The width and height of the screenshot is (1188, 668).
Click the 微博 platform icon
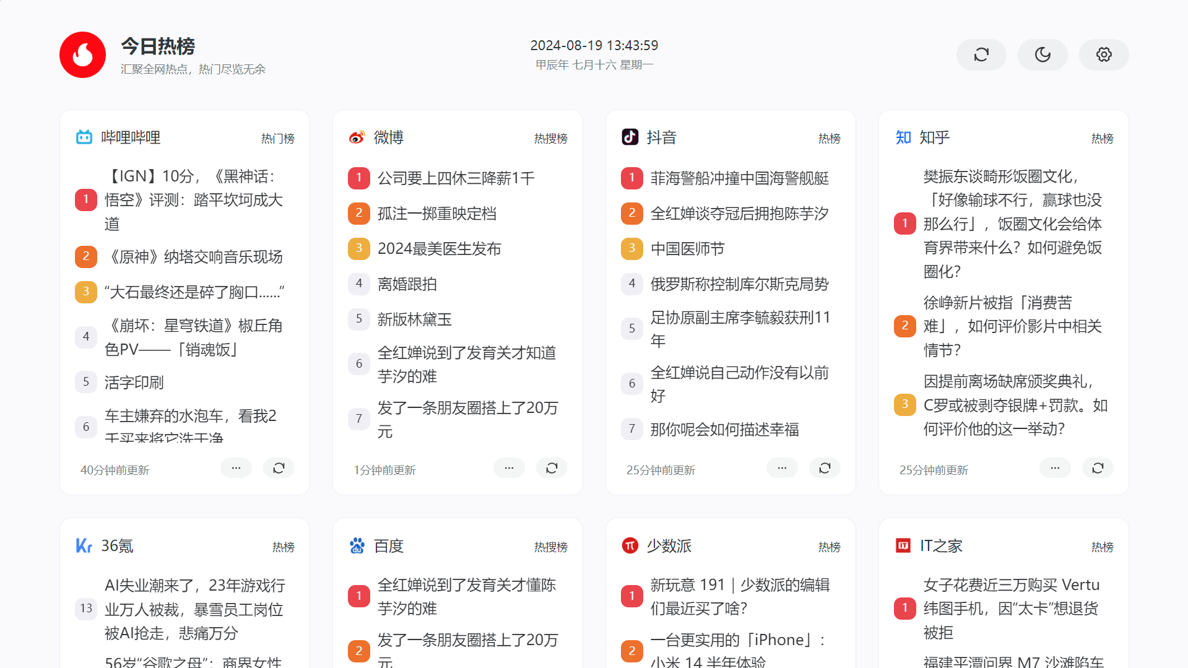click(x=357, y=137)
